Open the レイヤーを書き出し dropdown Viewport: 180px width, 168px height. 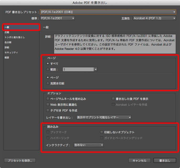104,117
